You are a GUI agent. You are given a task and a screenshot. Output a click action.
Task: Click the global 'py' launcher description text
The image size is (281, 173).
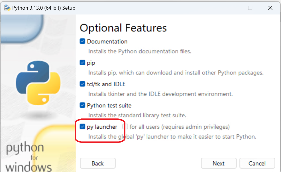tap(172, 137)
